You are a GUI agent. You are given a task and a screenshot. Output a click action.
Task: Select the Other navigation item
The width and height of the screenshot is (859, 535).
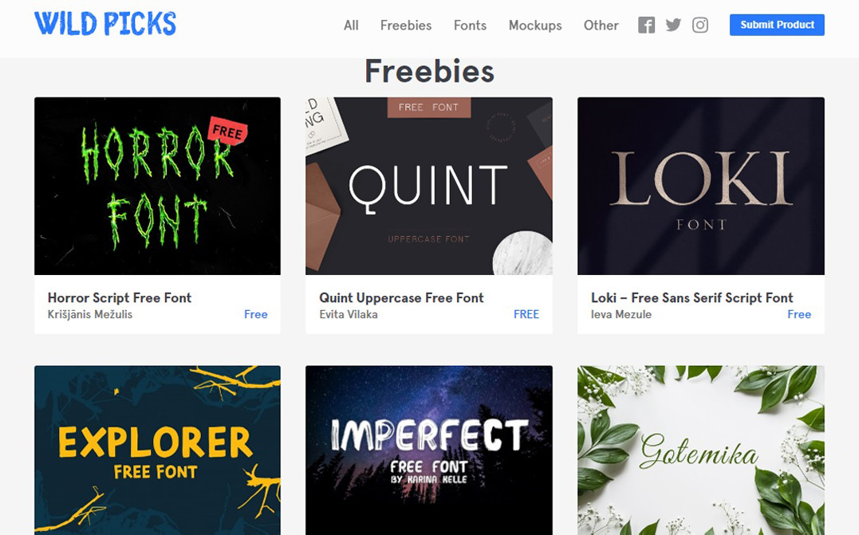coord(601,26)
